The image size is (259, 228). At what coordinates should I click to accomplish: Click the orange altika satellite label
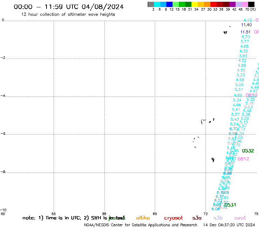pos(143,218)
